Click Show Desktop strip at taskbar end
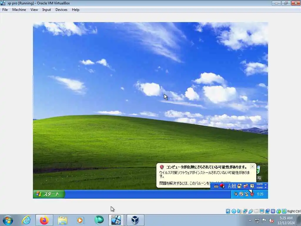Screen dimensions: 301x226 coord(299,220)
